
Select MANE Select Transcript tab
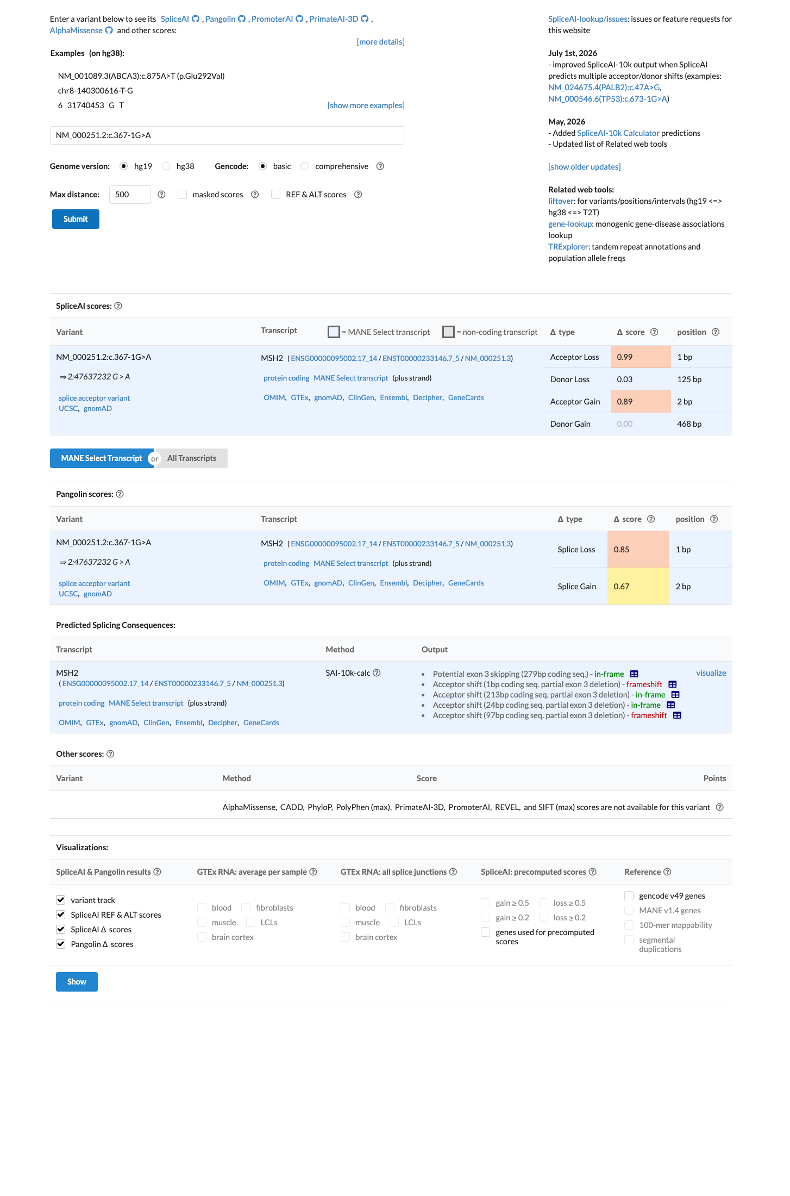pyautogui.click(x=102, y=458)
